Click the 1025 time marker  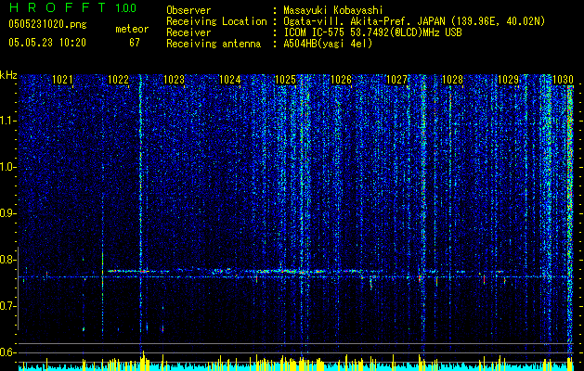click(285, 80)
